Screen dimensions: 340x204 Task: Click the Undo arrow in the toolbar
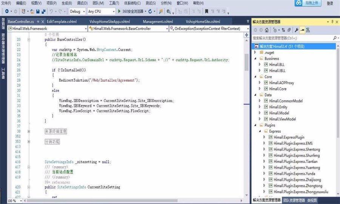[x=51, y=12]
